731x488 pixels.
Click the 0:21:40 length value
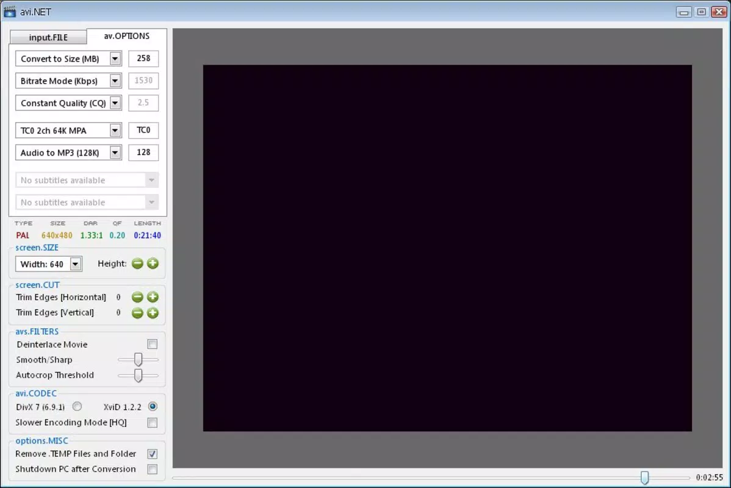pyautogui.click(x=147, y=235)
